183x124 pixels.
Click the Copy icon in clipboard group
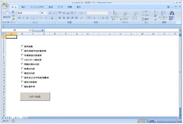coord(13,15)
